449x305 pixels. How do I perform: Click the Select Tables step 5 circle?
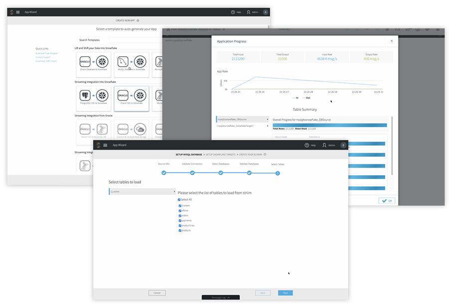277,173
